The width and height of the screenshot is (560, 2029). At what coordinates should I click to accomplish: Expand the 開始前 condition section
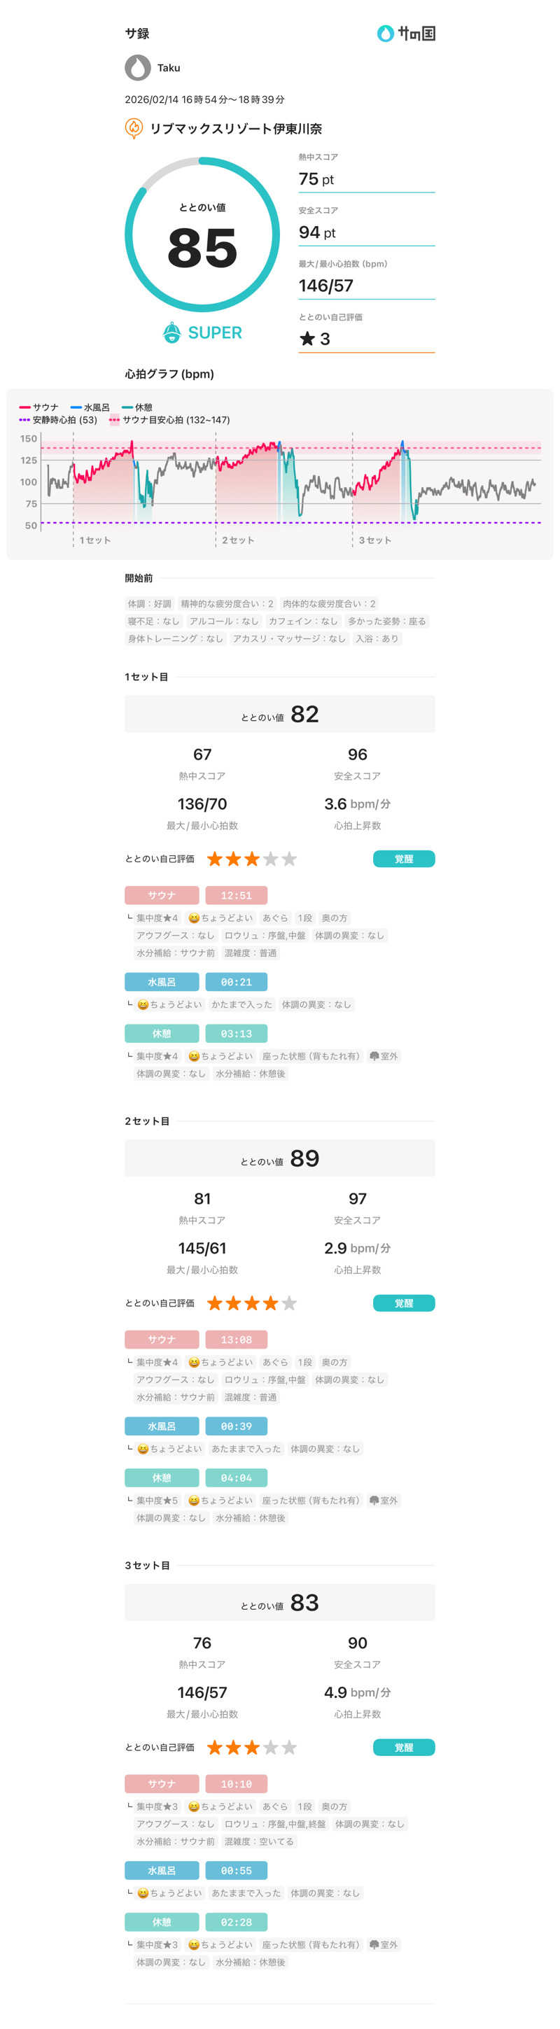pos(138,580)
